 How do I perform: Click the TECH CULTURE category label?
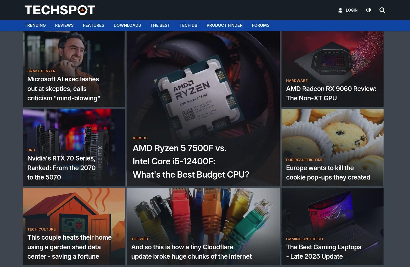click(x=41, y=229)
